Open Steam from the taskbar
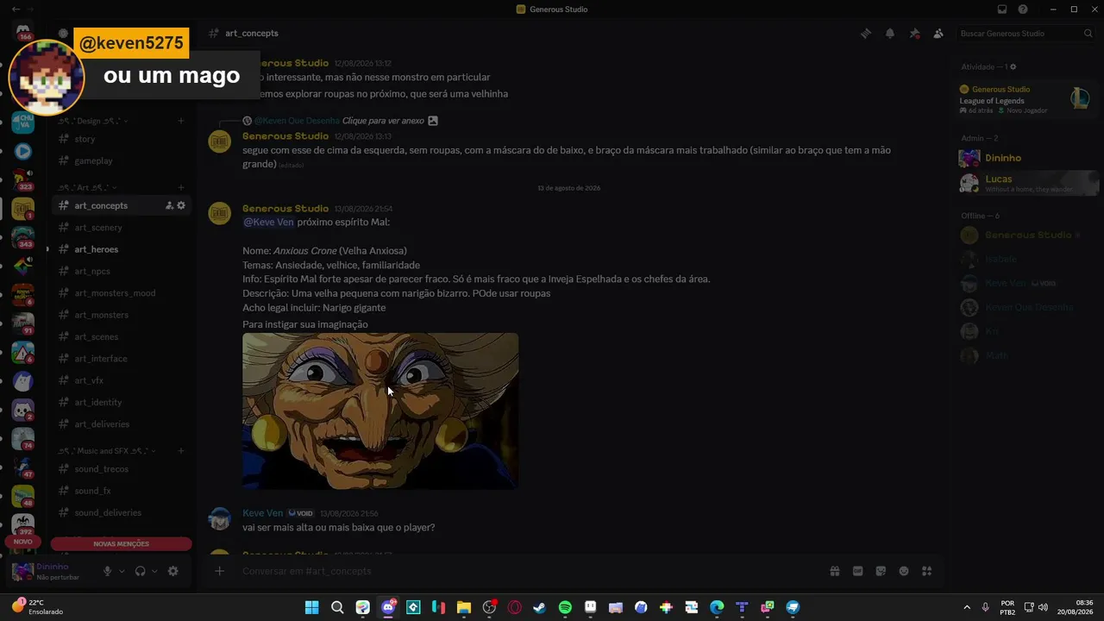Screen dimensions: 1104x621 (539, 607)
